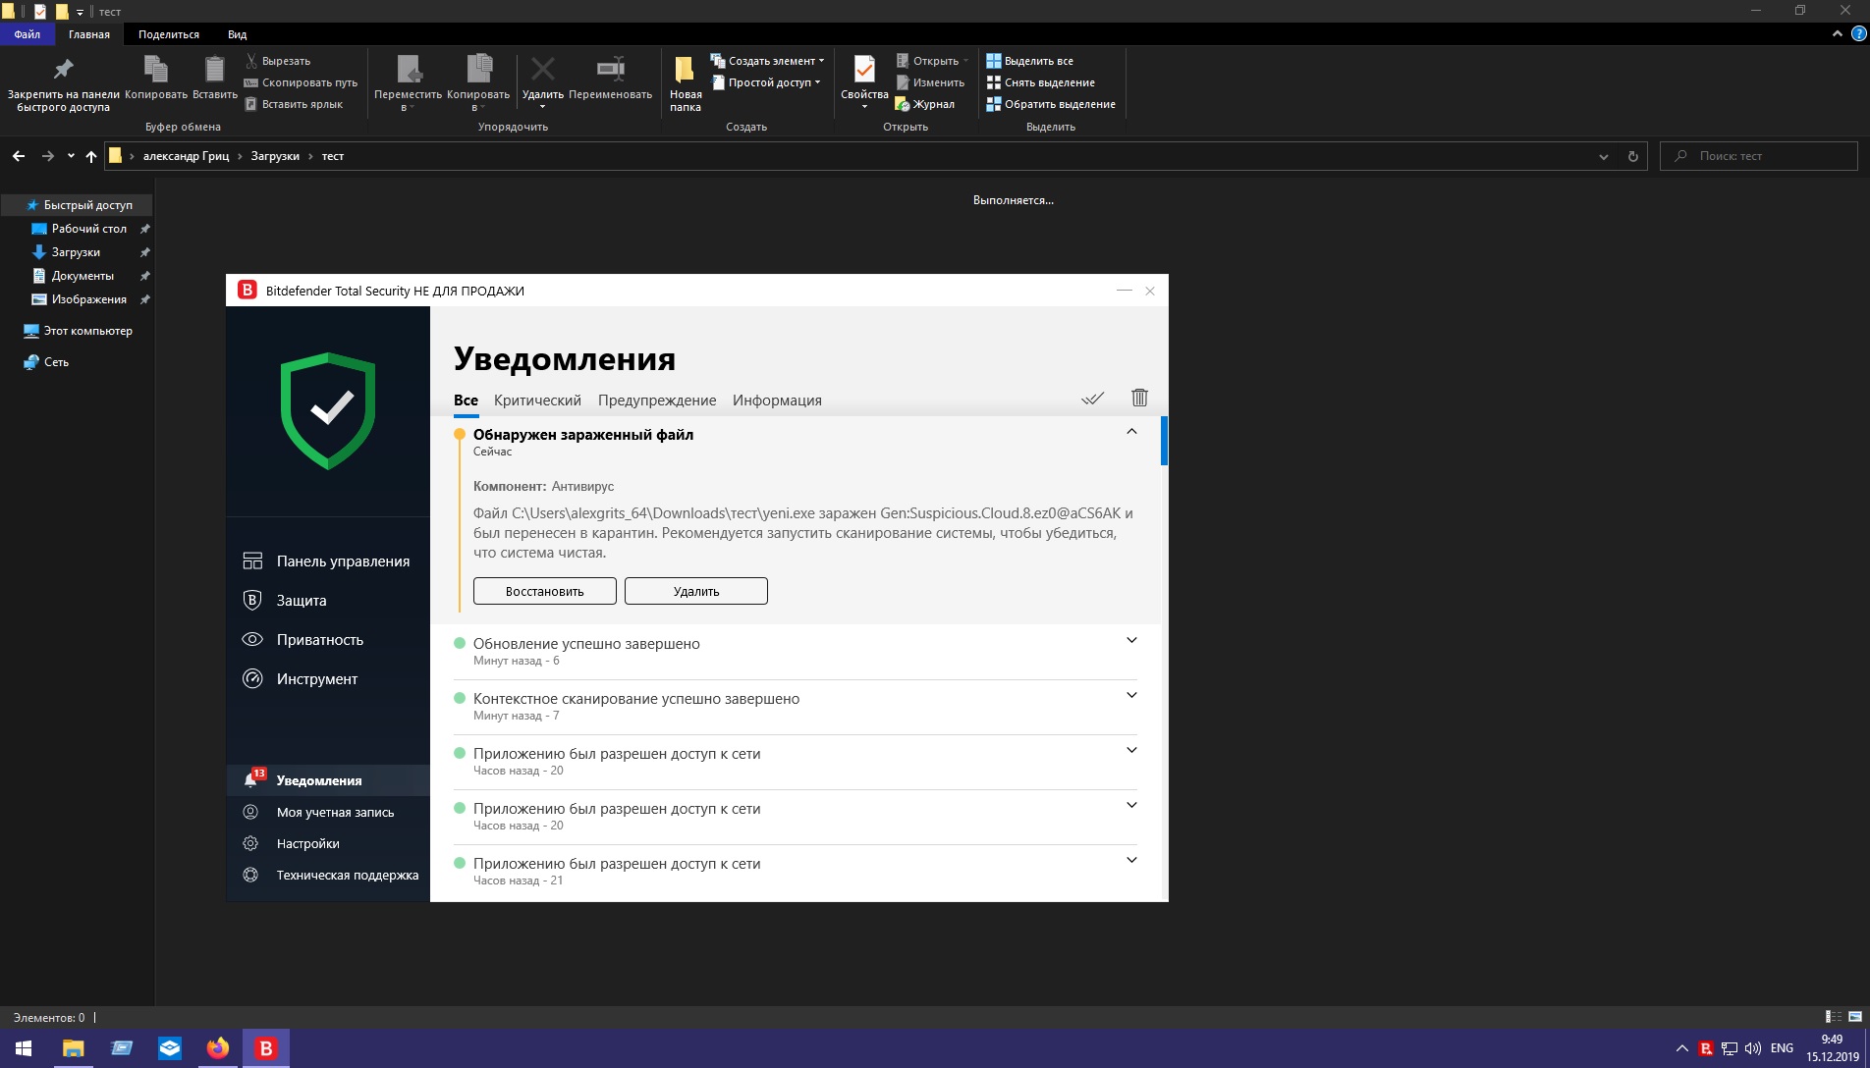The width and height of the screenshot is (1870, 1068).
Task: Click the mark all as read checkmarks icon
Action: coord(1092,398)
